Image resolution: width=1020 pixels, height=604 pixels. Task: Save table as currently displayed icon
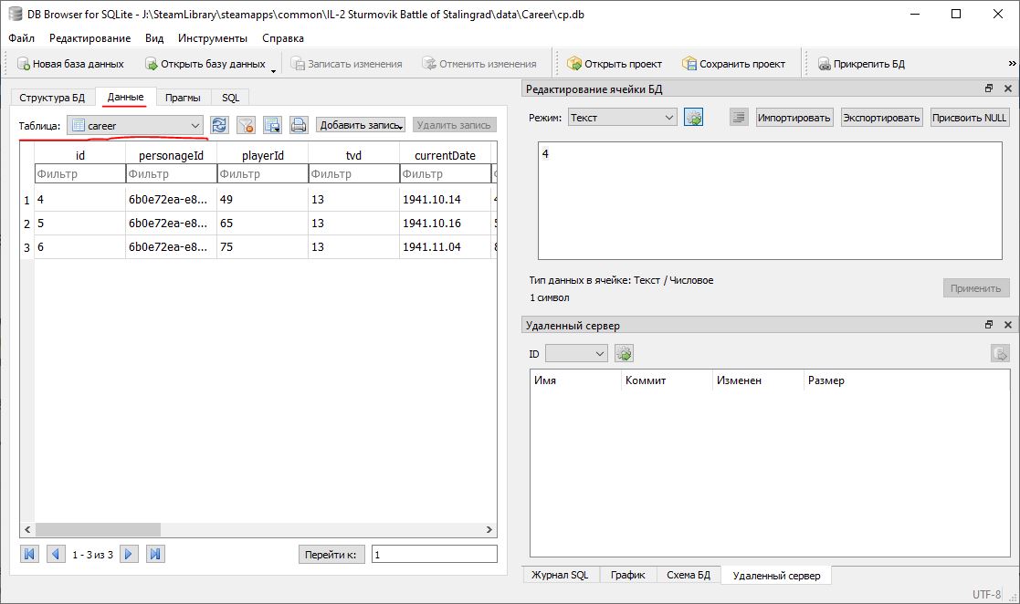(x=272, y=125)
